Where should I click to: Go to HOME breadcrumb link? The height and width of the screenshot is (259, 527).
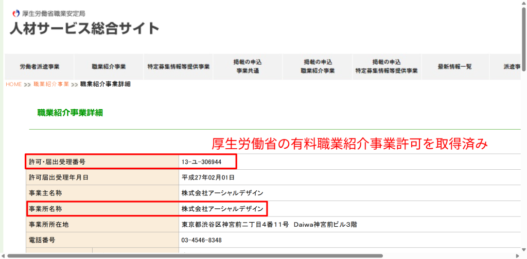click(x=14, y=85)
